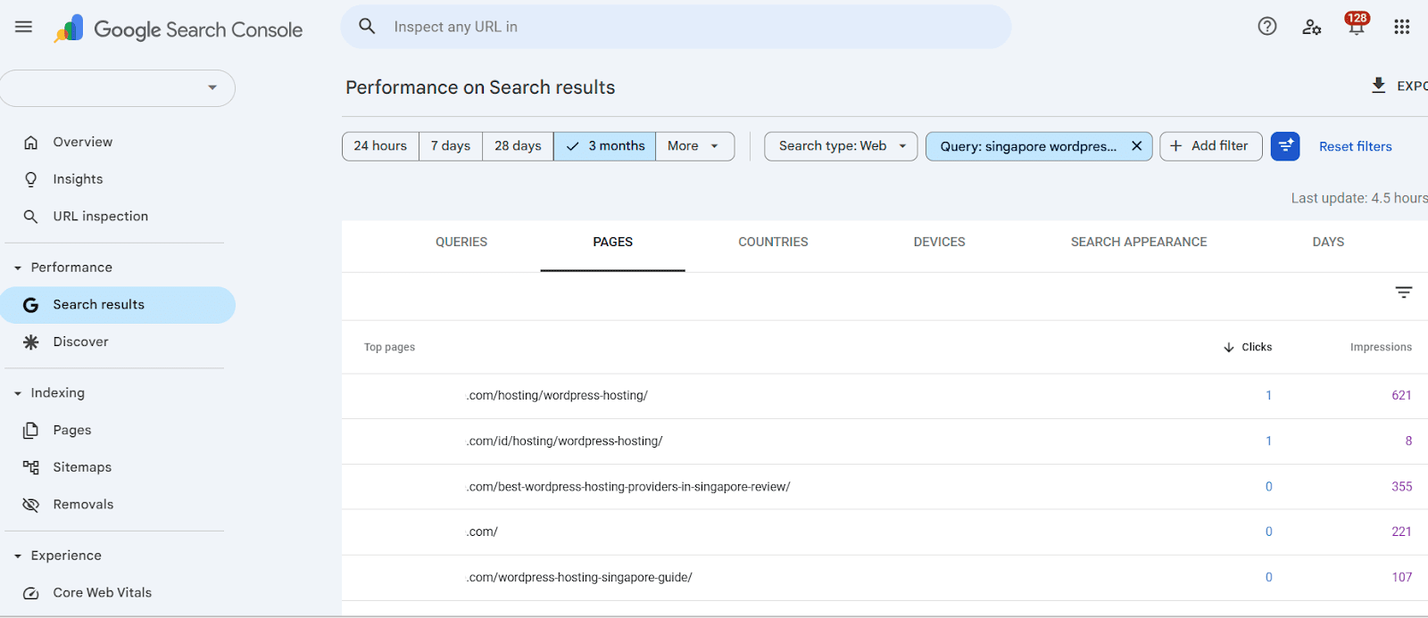This screenshot has height=618, width=1428.
Task: Open the .com/id/hosting/wordpress-hosting/ page row
Action: pos(884,441)
